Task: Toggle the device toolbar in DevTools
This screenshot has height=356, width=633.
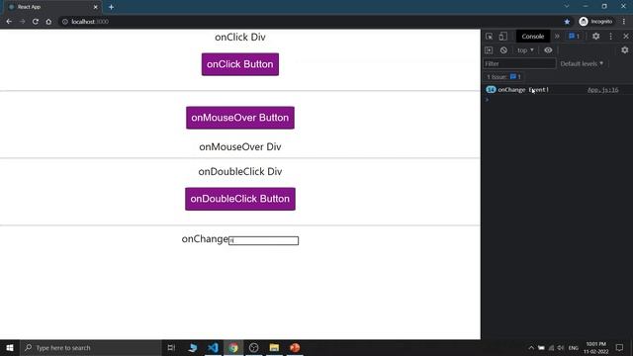Action: coord(502,37)
